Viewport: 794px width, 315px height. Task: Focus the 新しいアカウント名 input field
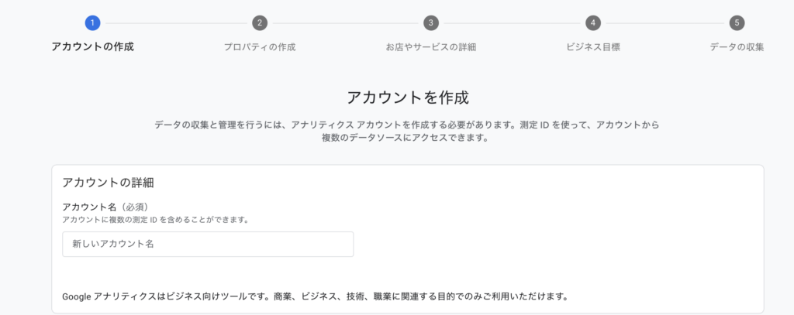[x=208, y=245]
